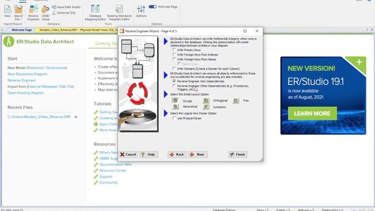Select the Hierarchical layout icon
Viewport: 375px width, 211px height.
pos(175,107)
